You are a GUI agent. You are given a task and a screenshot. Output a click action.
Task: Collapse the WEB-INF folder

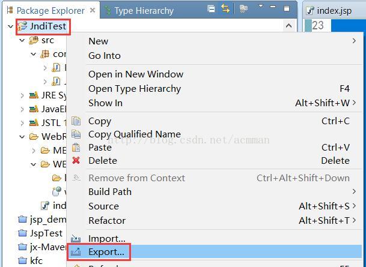tap(34, 164)
